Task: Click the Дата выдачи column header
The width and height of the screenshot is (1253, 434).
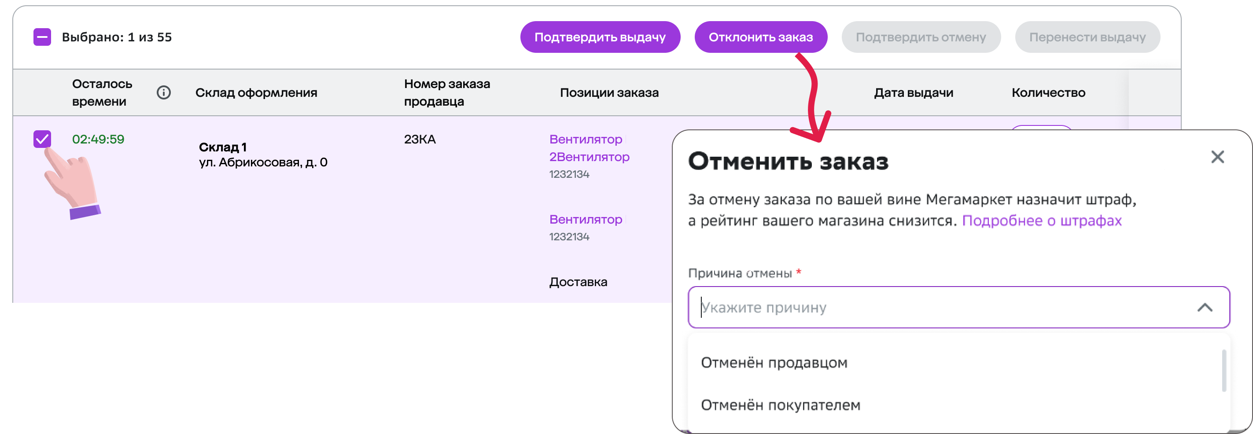Action: [914, 92]
